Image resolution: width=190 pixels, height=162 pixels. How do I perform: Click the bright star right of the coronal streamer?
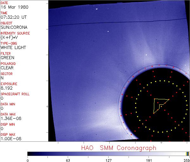click(x=146, y=55)
